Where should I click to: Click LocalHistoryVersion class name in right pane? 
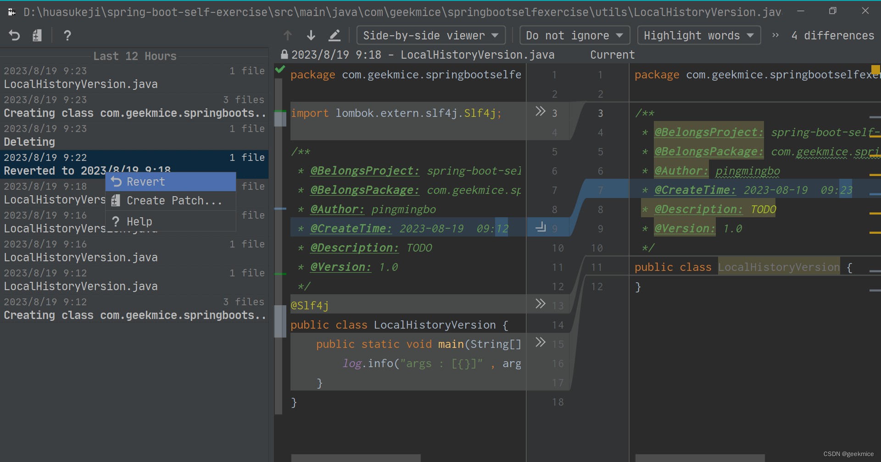click(779, 267)
